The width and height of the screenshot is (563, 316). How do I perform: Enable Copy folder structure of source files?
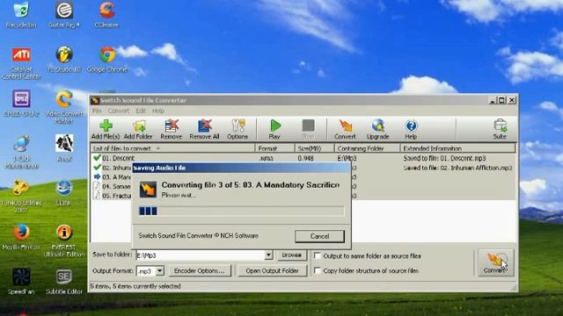(x=318, y=270)
